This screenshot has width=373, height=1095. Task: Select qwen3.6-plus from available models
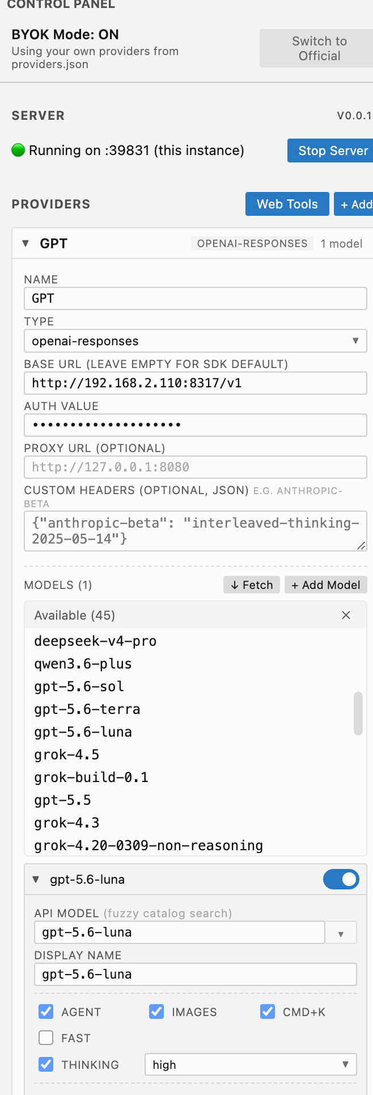(x=196, y=664)
